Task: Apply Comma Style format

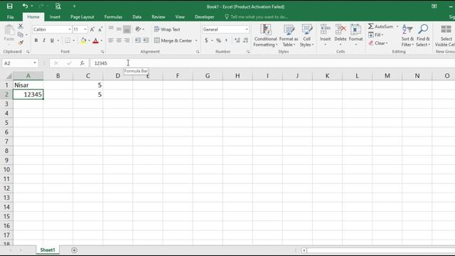Action: tap(226, 41)
